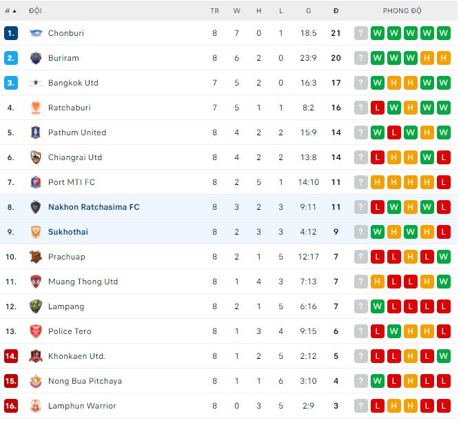Click the Buriram club crest icon

point(36,58)
